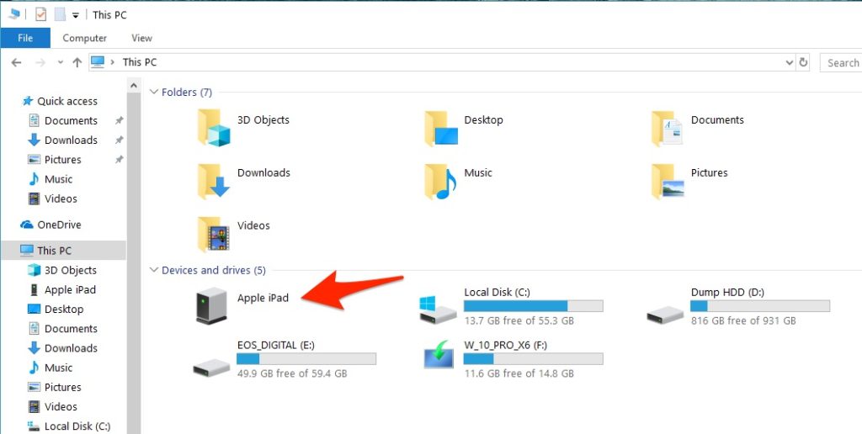Image resolution: width=862 pixels, height=434 pixels.
Task: Click the refresh button beside address bar
Action: click(803, 62)
